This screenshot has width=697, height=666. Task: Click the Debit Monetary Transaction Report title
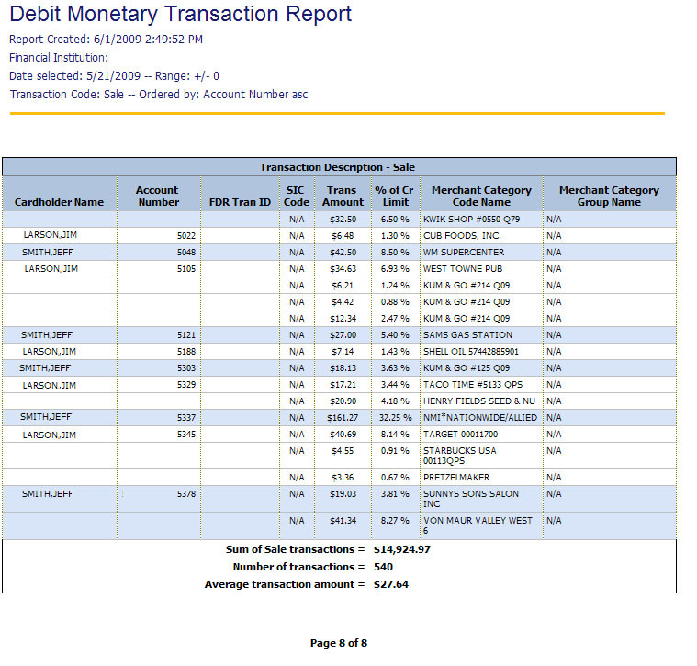180,15
